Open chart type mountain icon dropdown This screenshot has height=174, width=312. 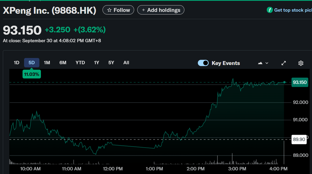coord(263,63)
